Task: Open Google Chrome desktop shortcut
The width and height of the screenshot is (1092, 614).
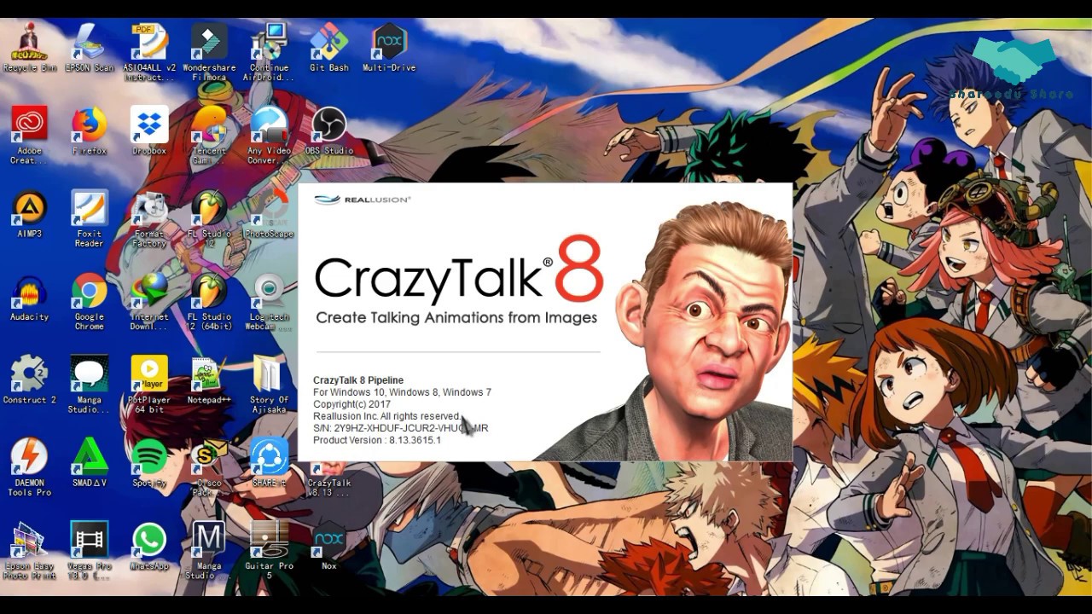Action: click(90, 302)
